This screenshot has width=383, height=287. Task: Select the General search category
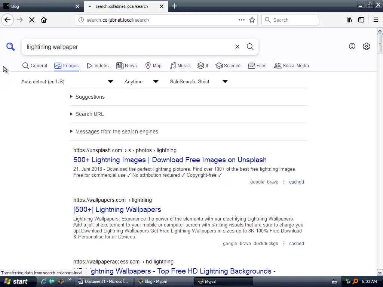coord(35,66)
